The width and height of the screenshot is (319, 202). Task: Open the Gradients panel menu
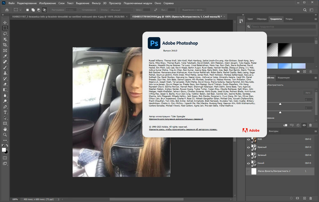point(316,19)
